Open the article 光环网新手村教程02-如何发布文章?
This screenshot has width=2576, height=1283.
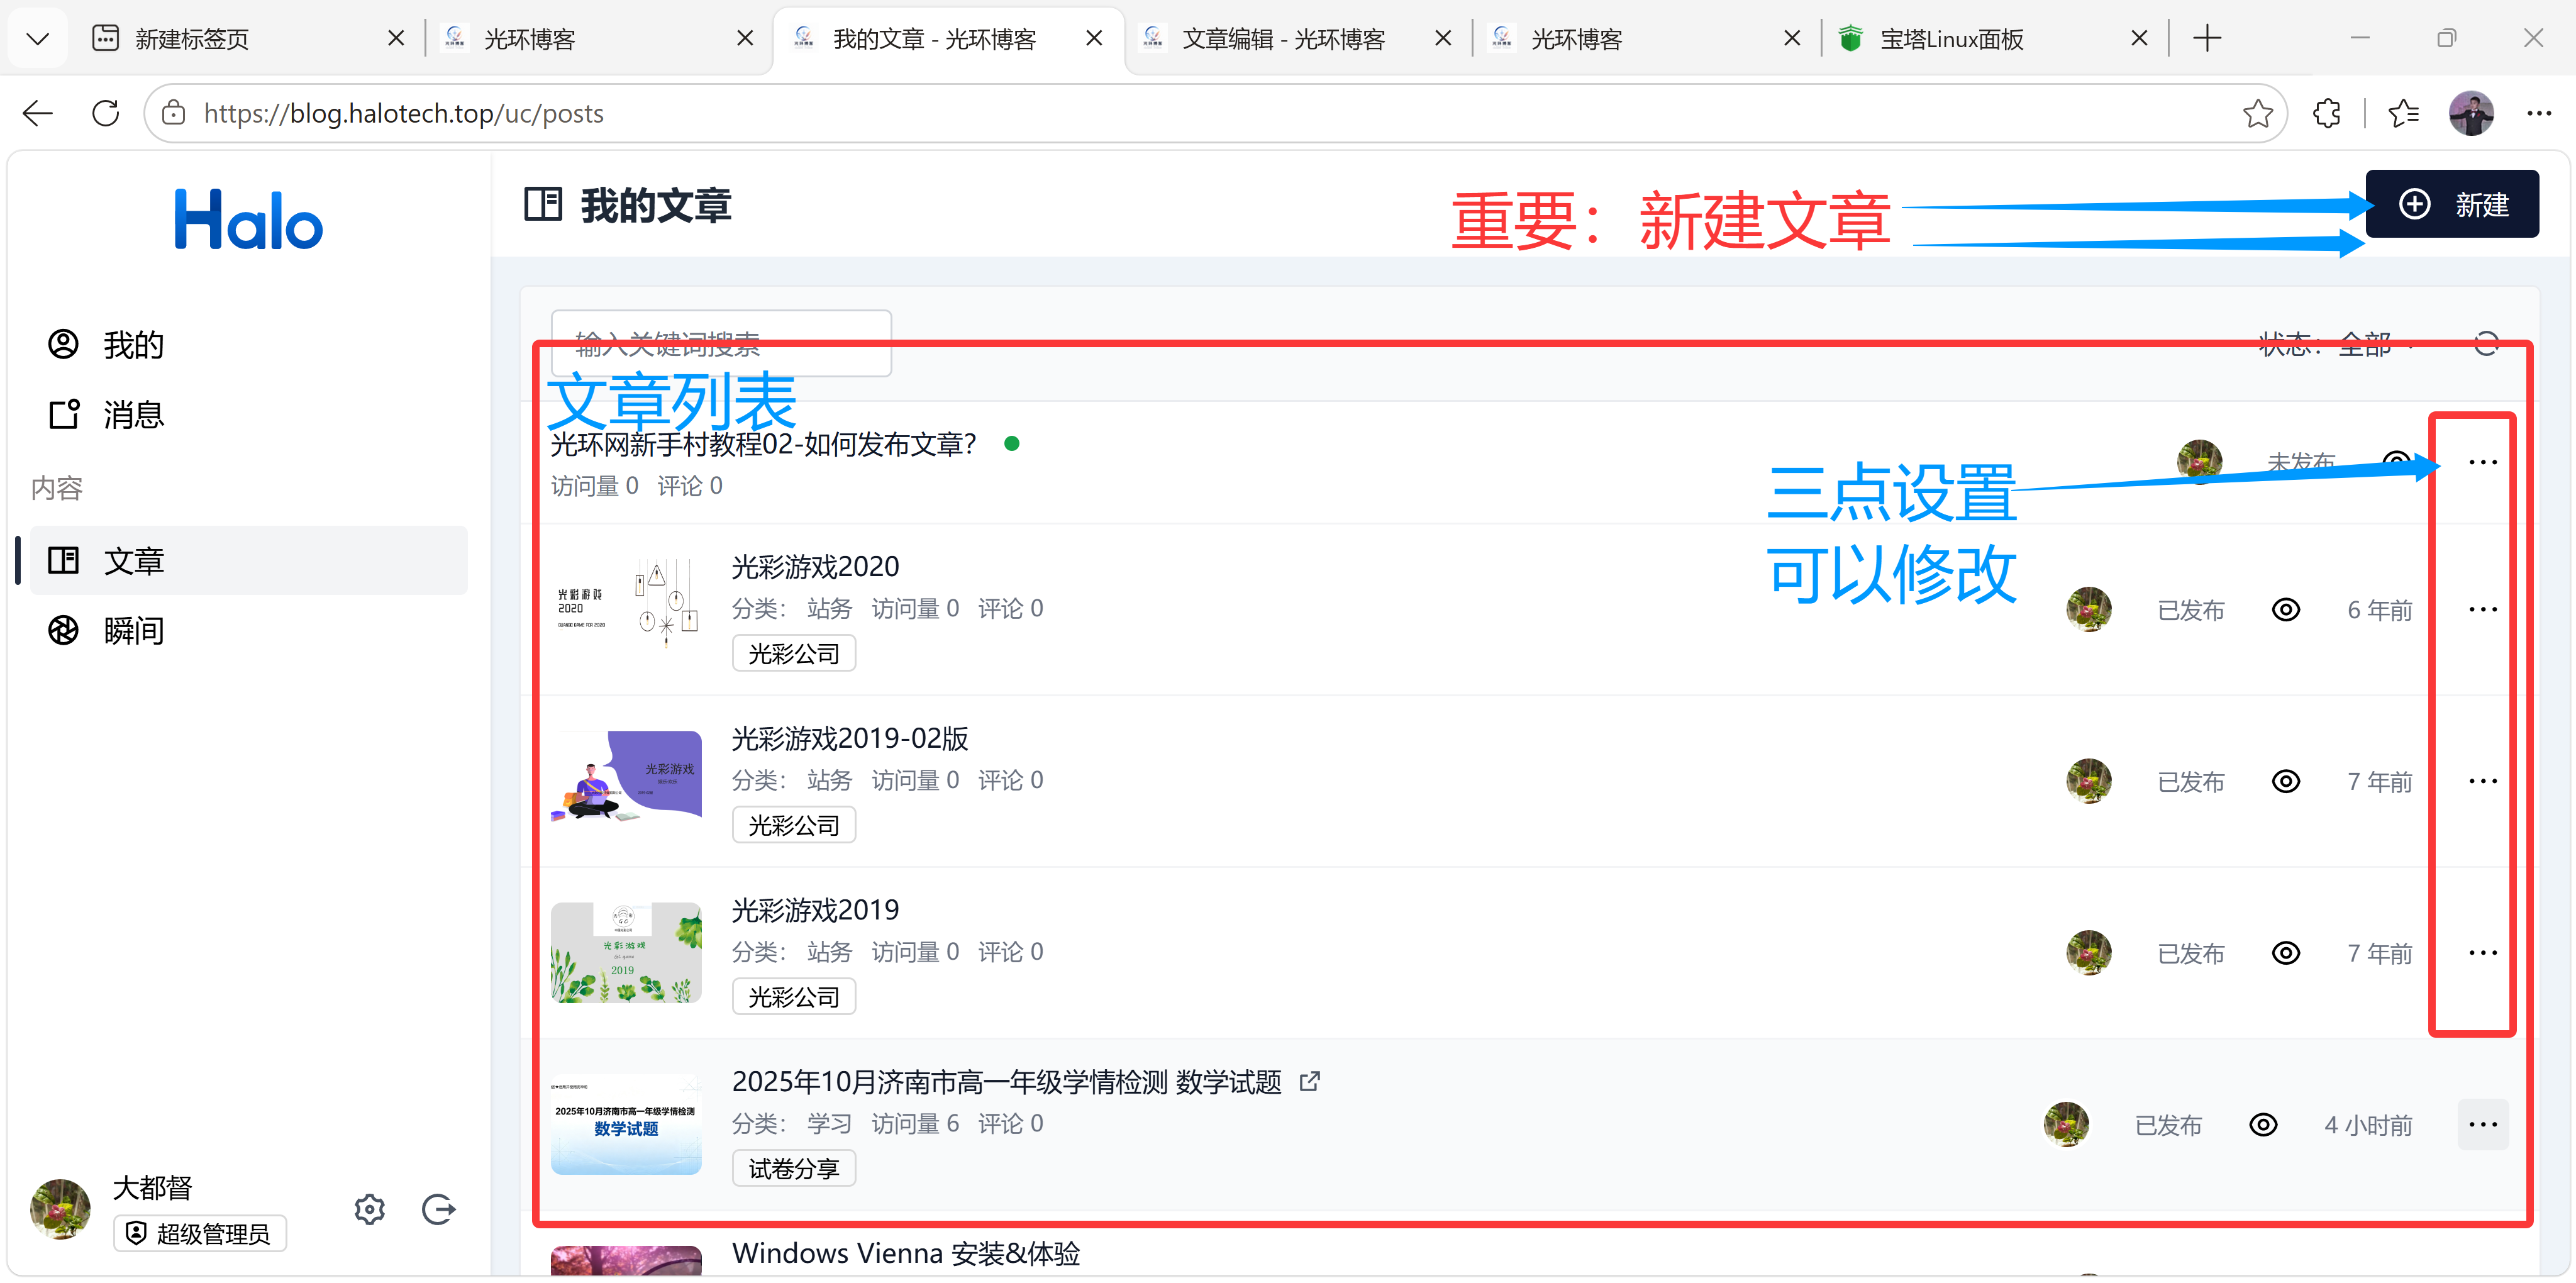click(x=763, y=444)
